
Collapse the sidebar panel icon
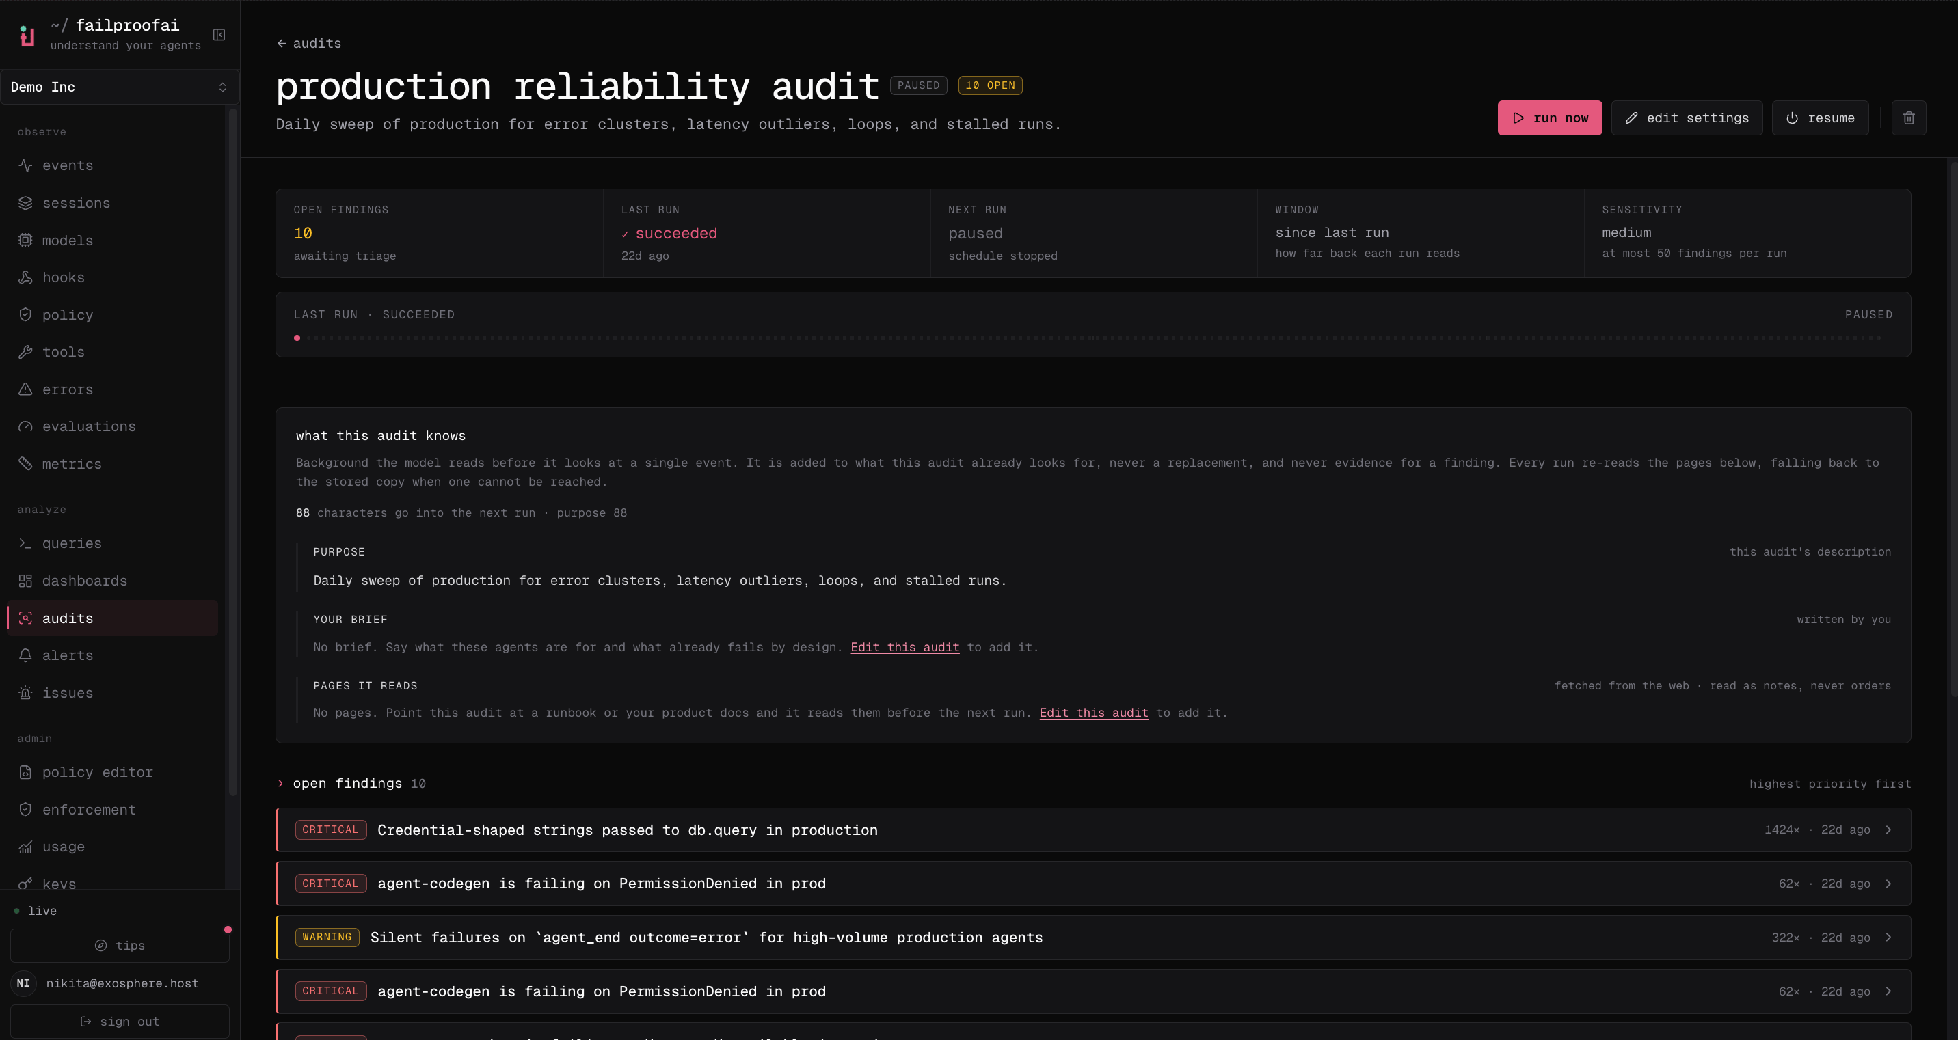click(219, 35)
